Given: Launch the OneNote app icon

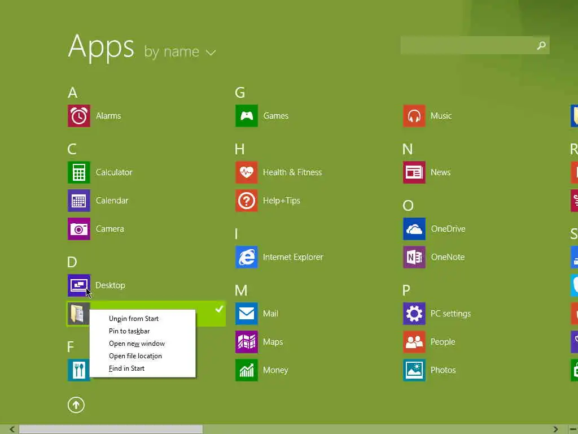Looking at the screenshot, I should (x=414, y=257).
